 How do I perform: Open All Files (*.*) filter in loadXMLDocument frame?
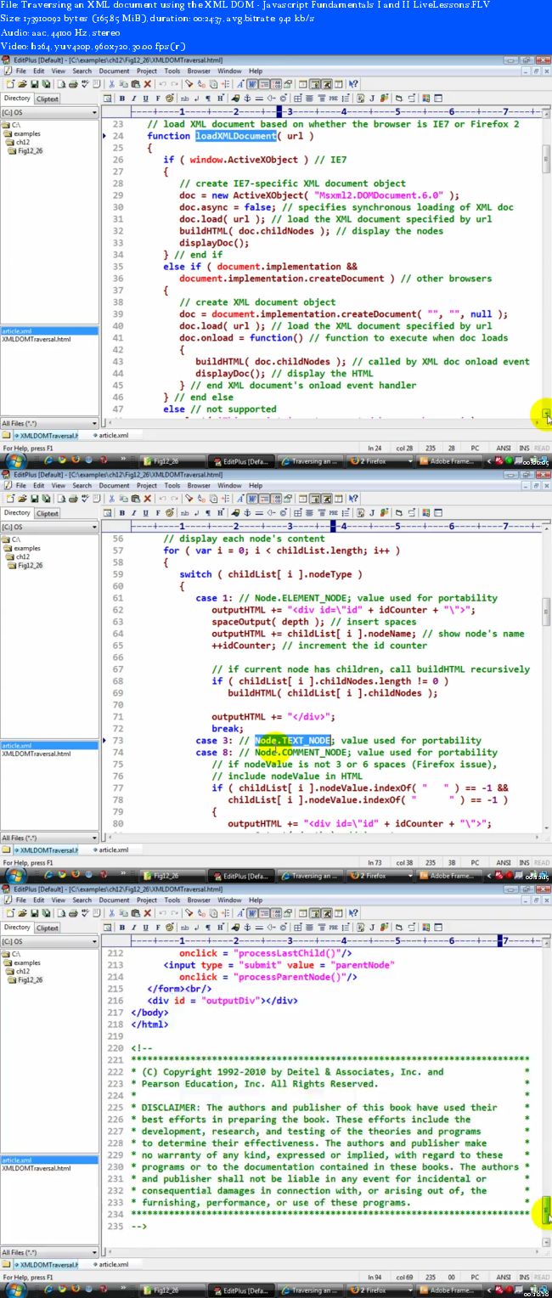click(x=48, y=422)
